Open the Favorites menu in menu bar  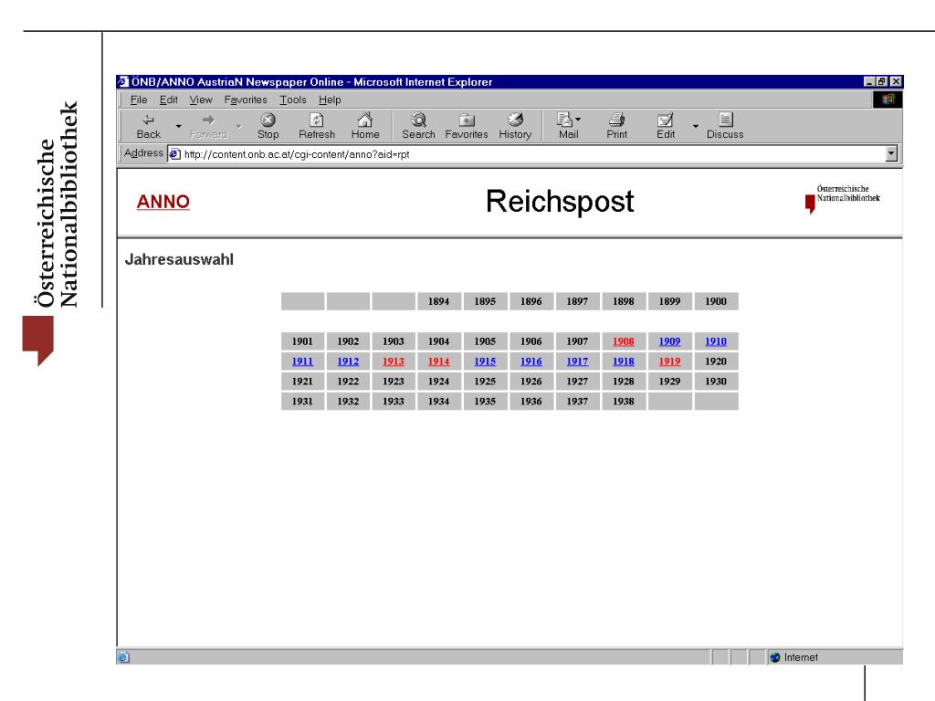point(246,99)
